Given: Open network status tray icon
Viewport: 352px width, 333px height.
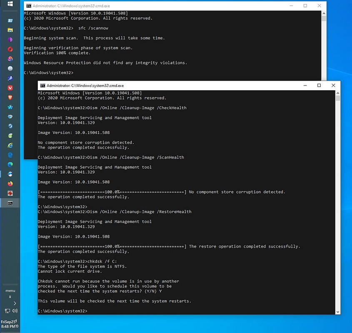Looking at the screenshot, I should [x=7, y=311].
